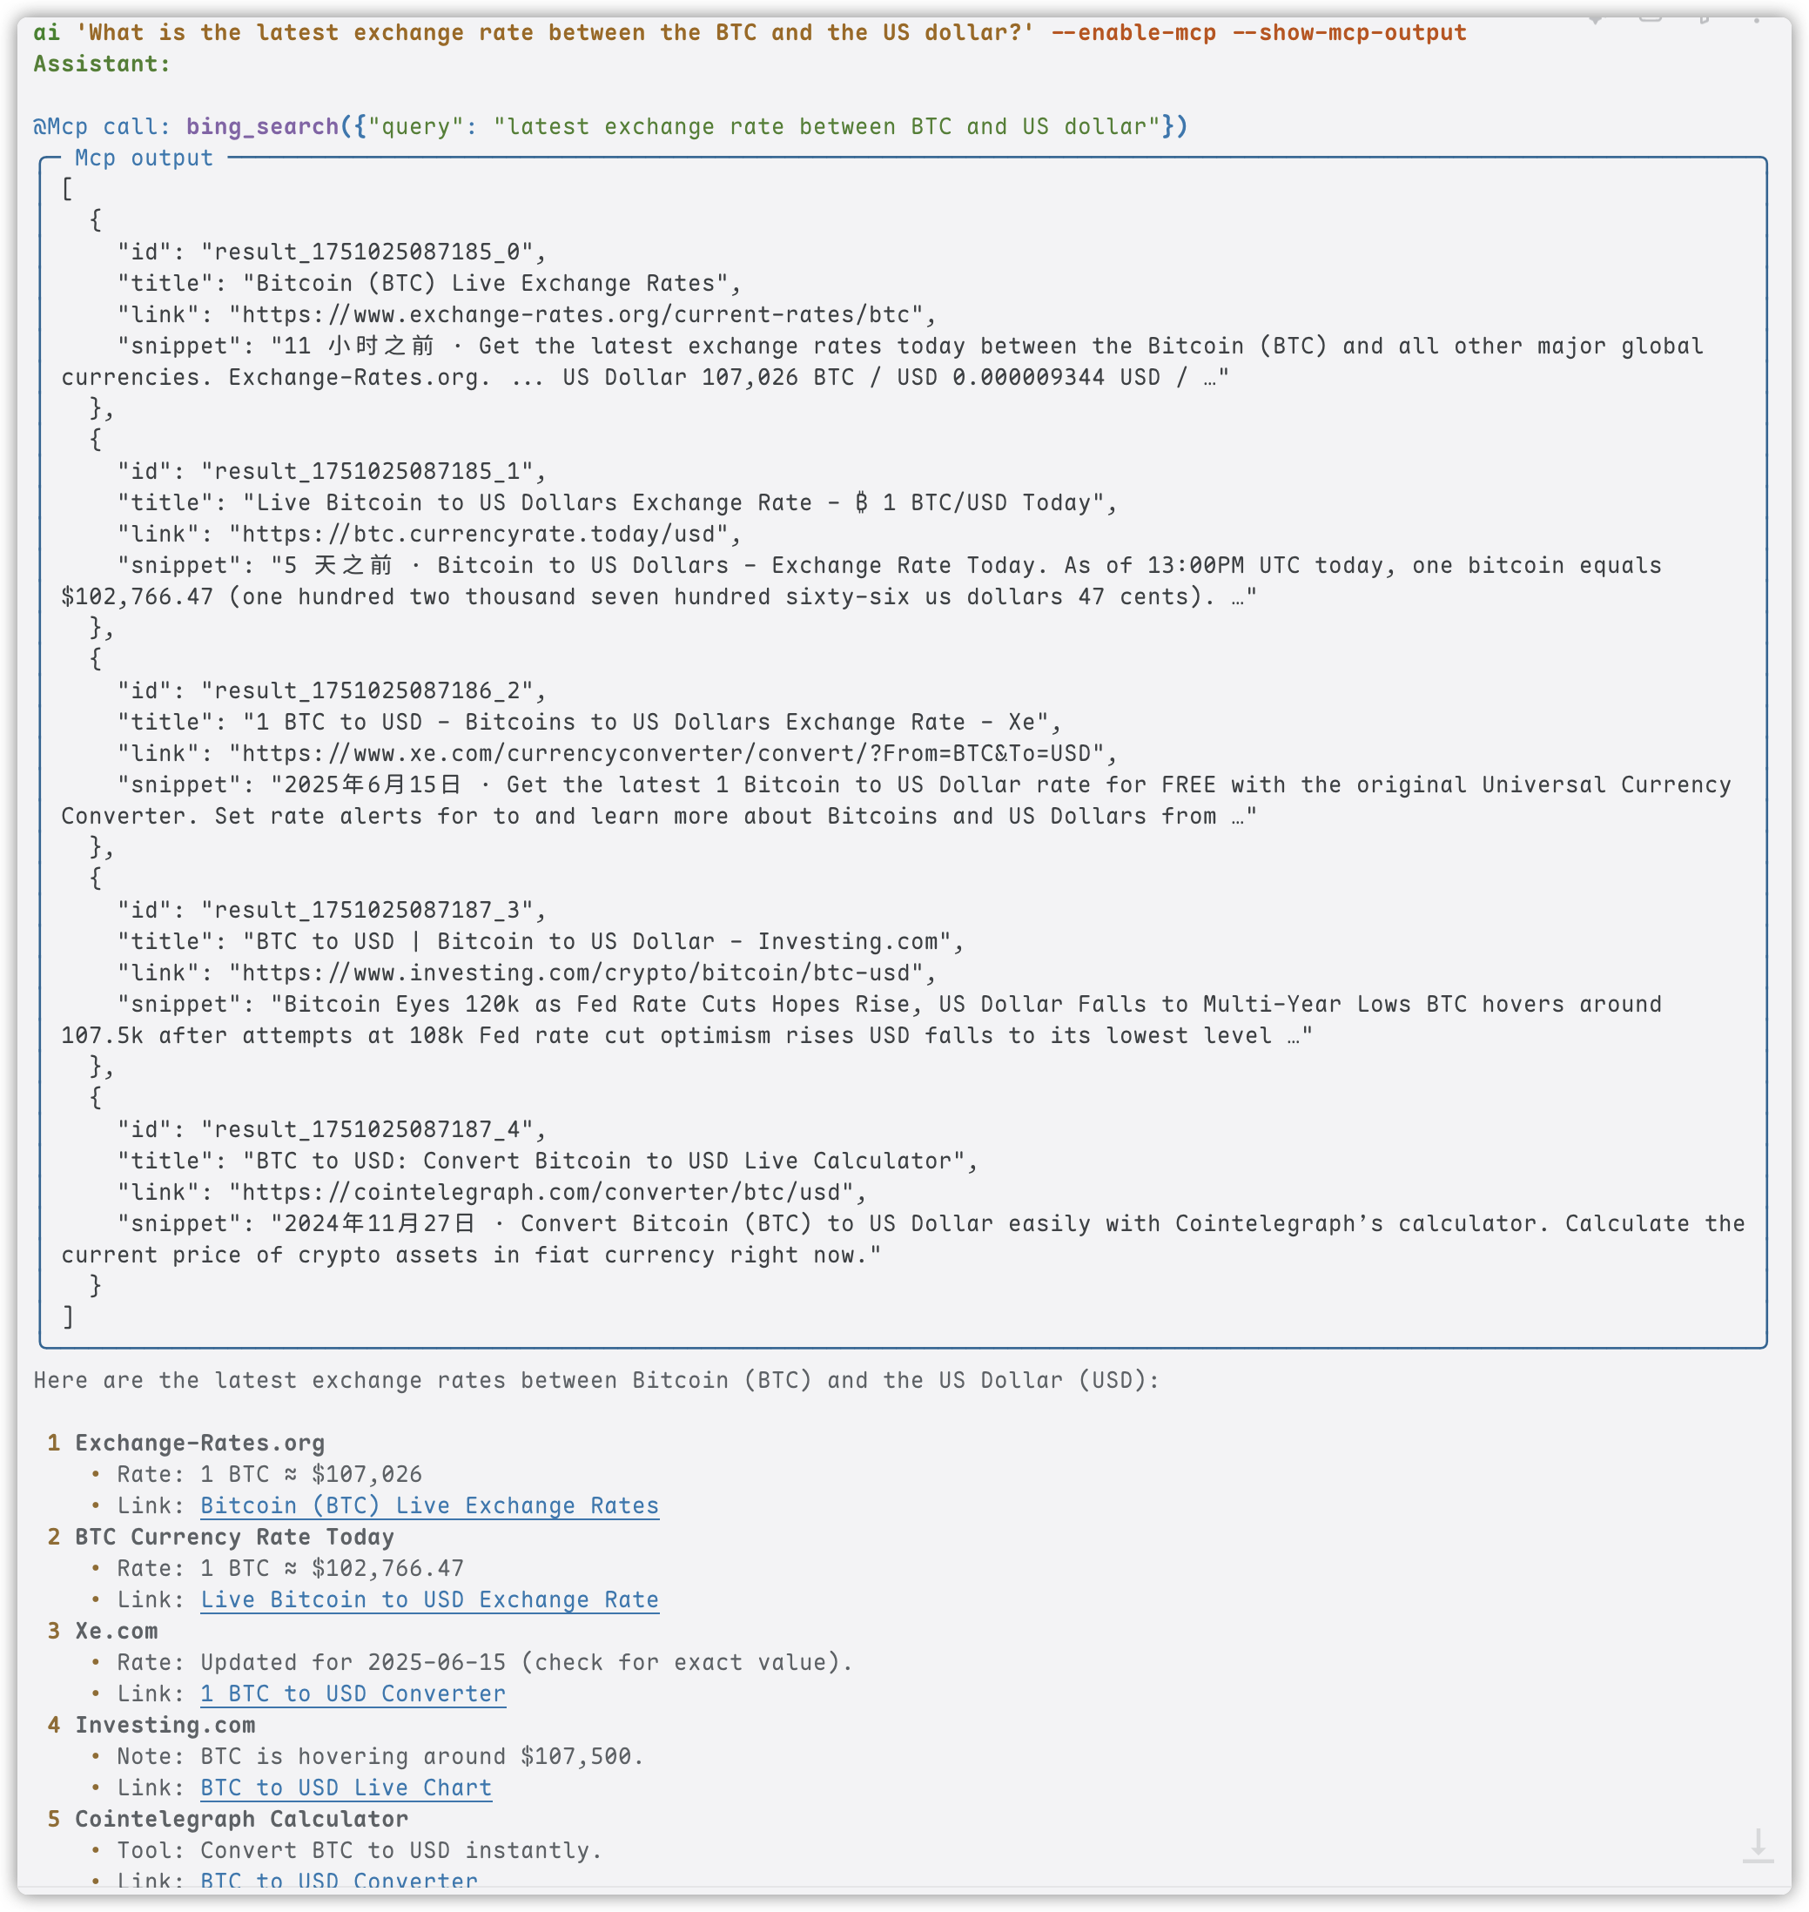Click the --enable-mcp flag in the command

click(x=1133, y=33)
